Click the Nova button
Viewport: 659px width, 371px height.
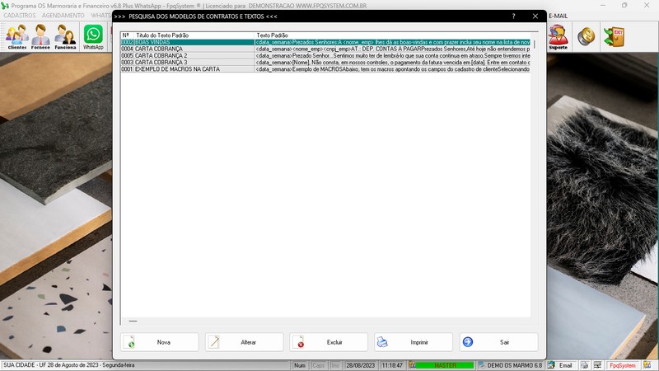(x=160, y=342)
